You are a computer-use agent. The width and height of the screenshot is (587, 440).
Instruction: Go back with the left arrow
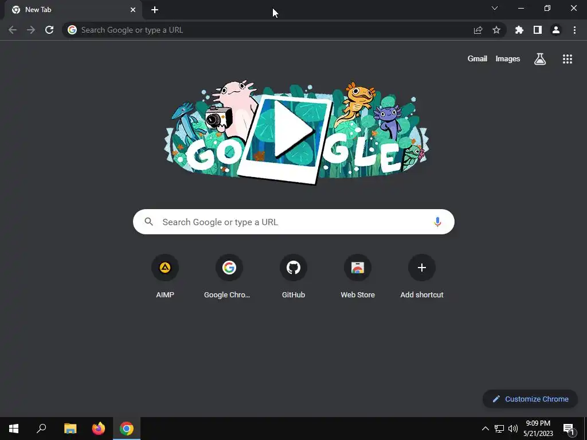pos(13,30)
